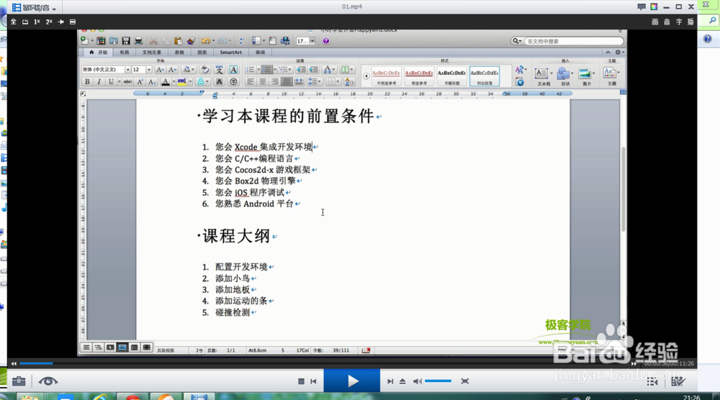Apply the 列出段落 style

click(x=485, y=76)
